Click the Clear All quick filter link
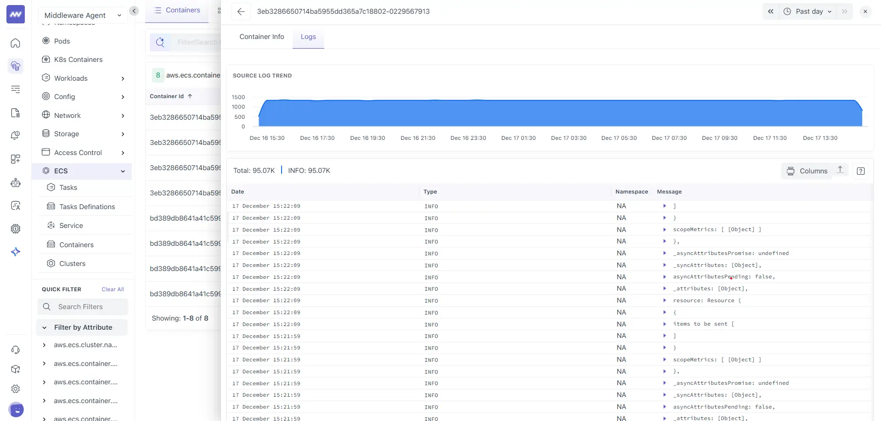Screen dimensions: 881x421 click(112, 289)
